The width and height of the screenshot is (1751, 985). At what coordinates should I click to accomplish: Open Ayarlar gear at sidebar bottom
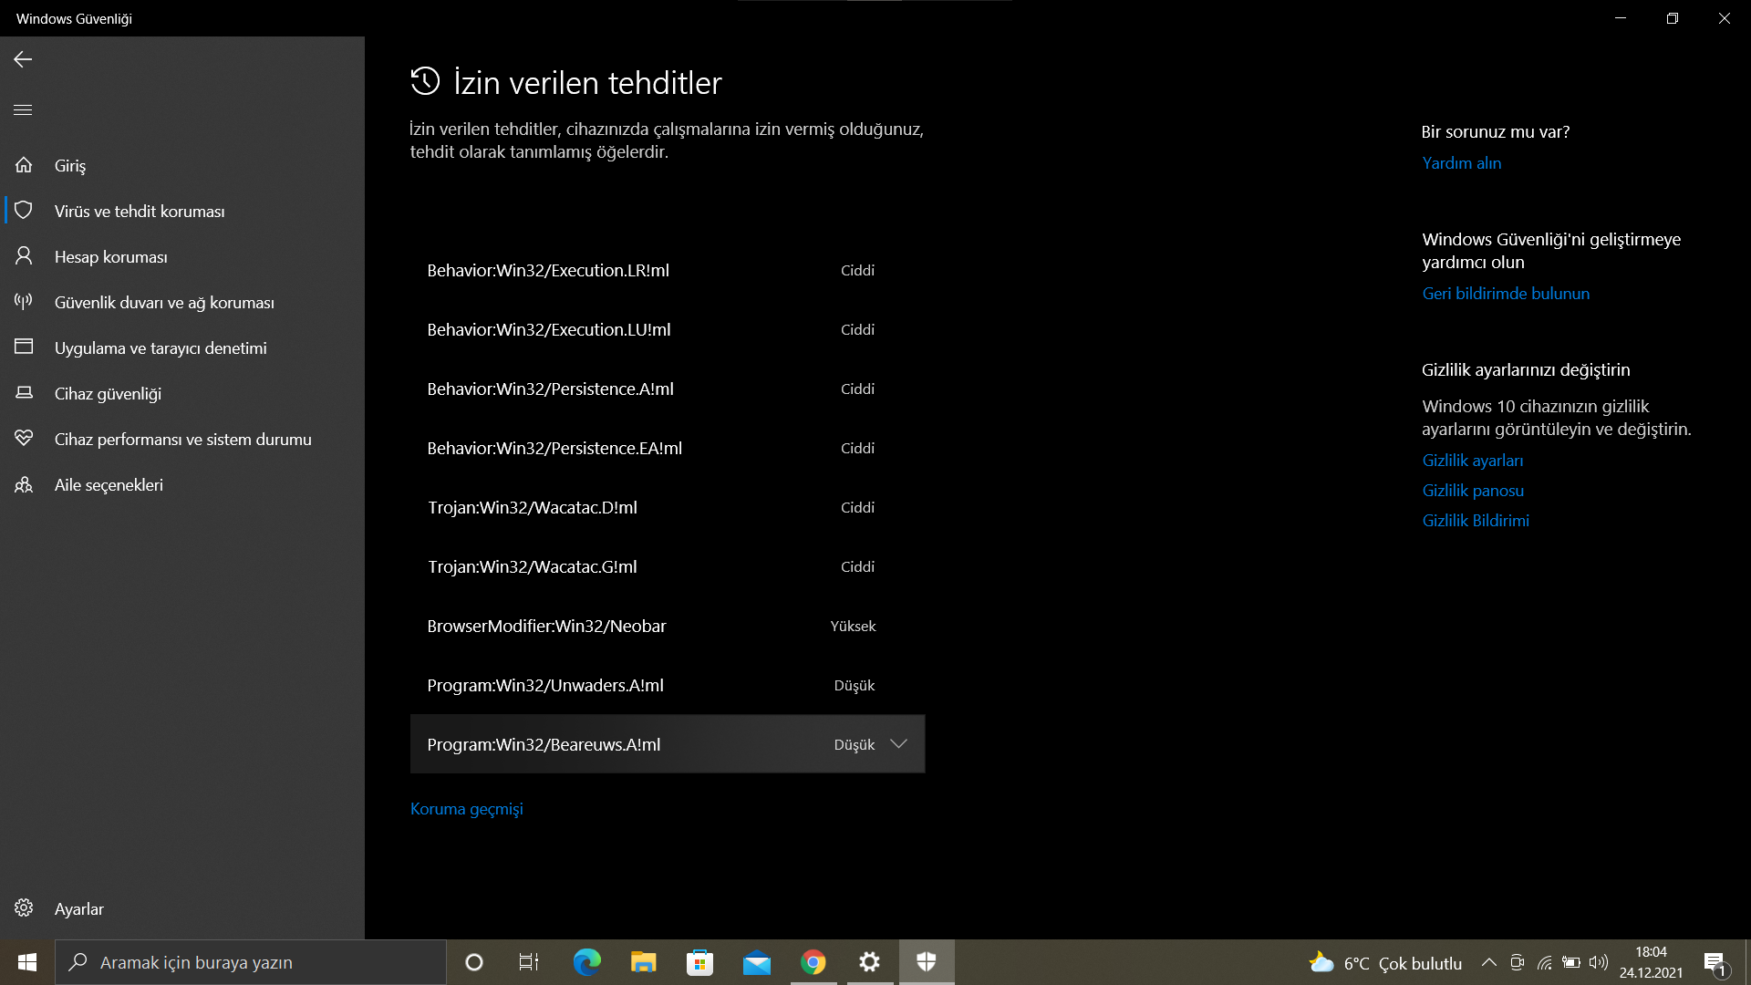pyautogui.click(x=24, y=908)
